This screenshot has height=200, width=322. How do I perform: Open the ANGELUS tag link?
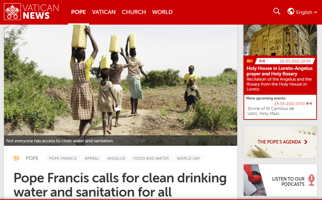tap(116, 158)
